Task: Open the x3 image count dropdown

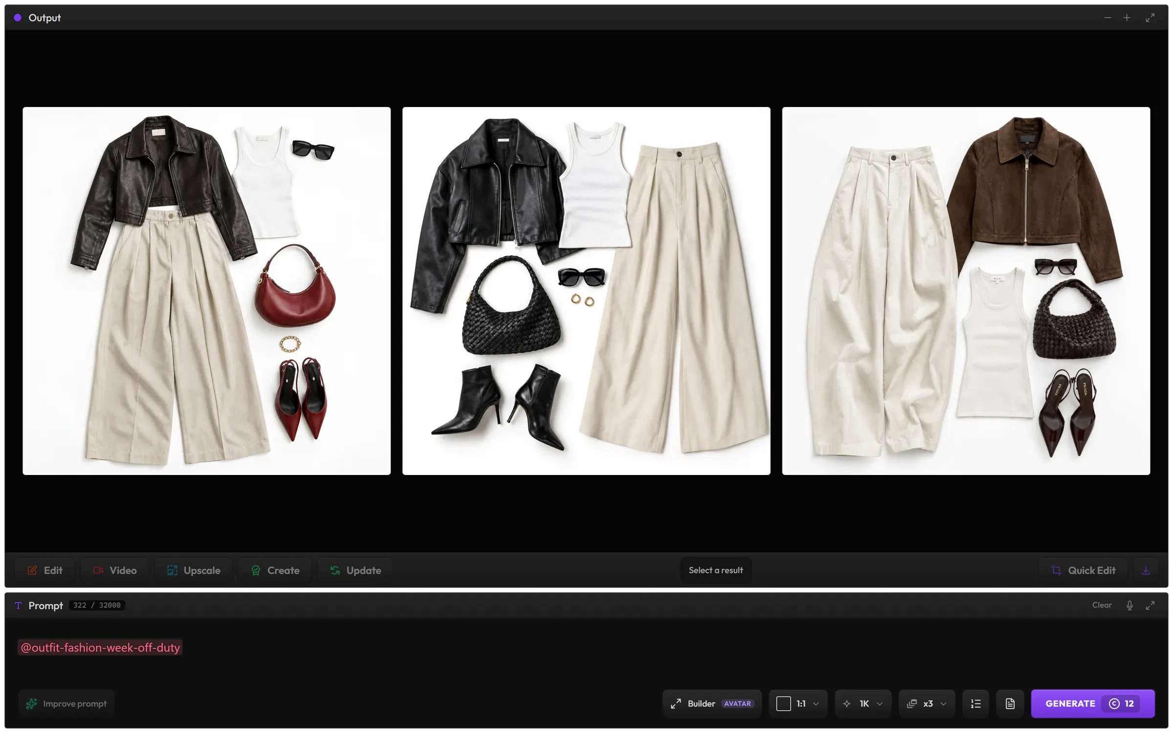Action: click(x=927, y=704)
